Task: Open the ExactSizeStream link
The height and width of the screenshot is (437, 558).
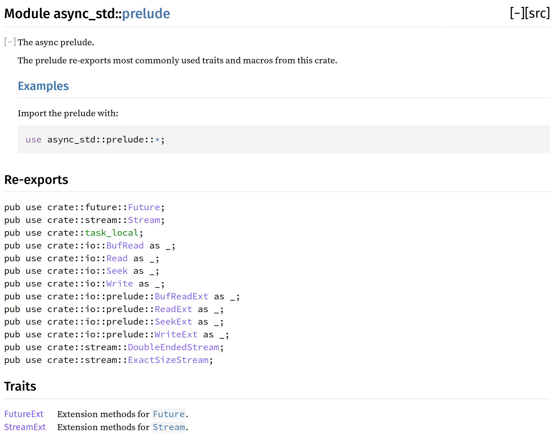Action: pyautogui.click(x=168, y=360)
